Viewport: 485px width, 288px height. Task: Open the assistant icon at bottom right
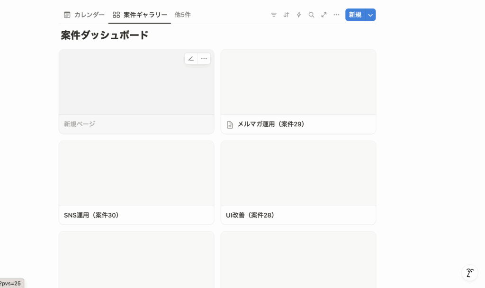coord(469,272)
